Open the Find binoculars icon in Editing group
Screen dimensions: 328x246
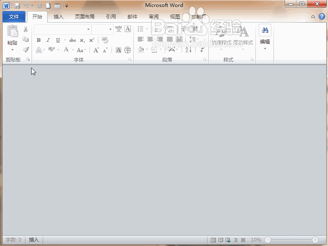tap(265, 30)
